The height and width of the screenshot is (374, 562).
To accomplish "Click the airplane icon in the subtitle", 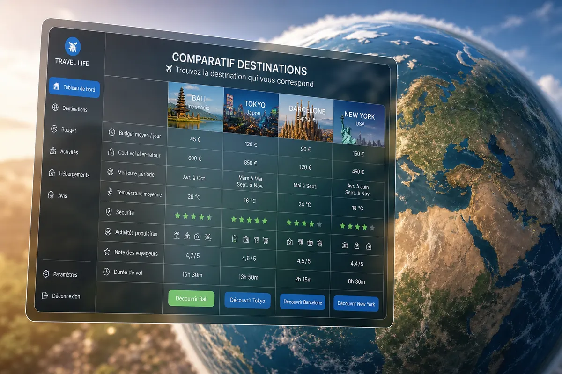I will tap(169, 69).
